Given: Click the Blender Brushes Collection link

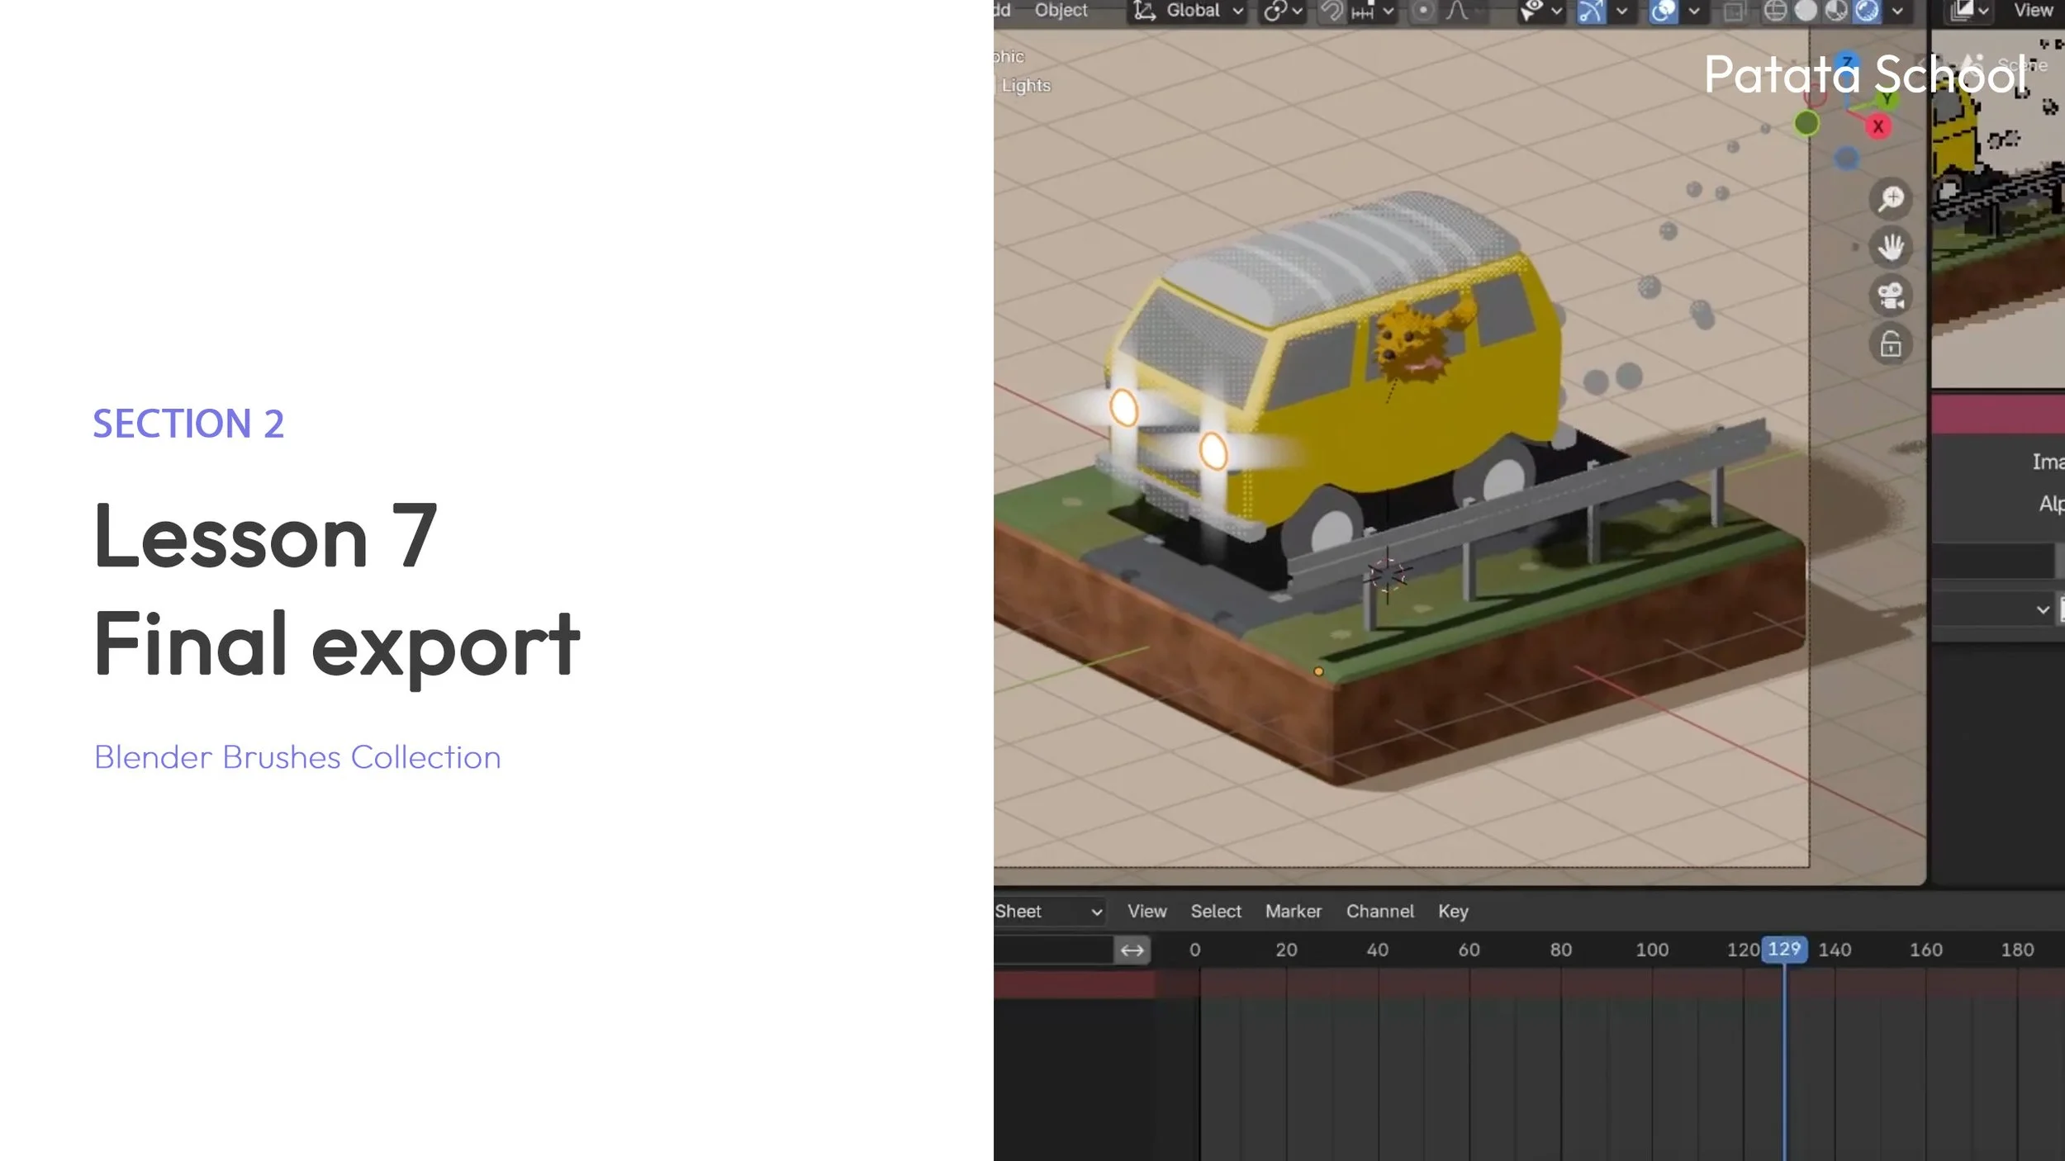Looking at the screenshot, I should [x=297, y=757].
